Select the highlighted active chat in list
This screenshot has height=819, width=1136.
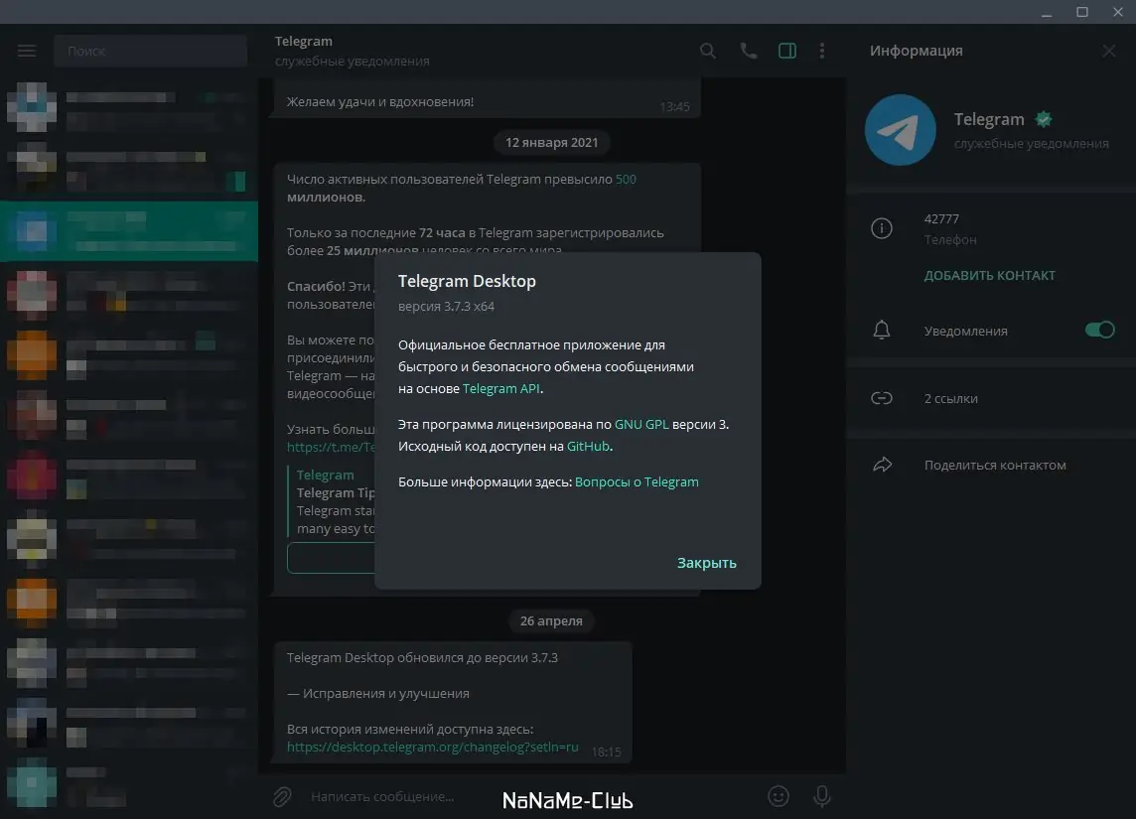click(x=129, y=231)
